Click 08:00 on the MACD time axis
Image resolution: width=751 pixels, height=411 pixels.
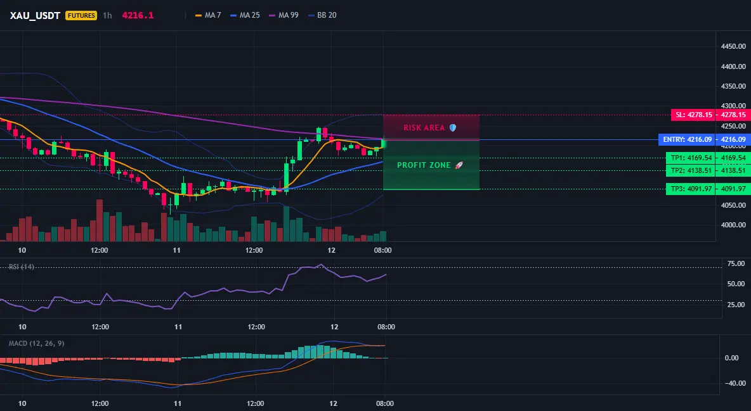(384, 403)
